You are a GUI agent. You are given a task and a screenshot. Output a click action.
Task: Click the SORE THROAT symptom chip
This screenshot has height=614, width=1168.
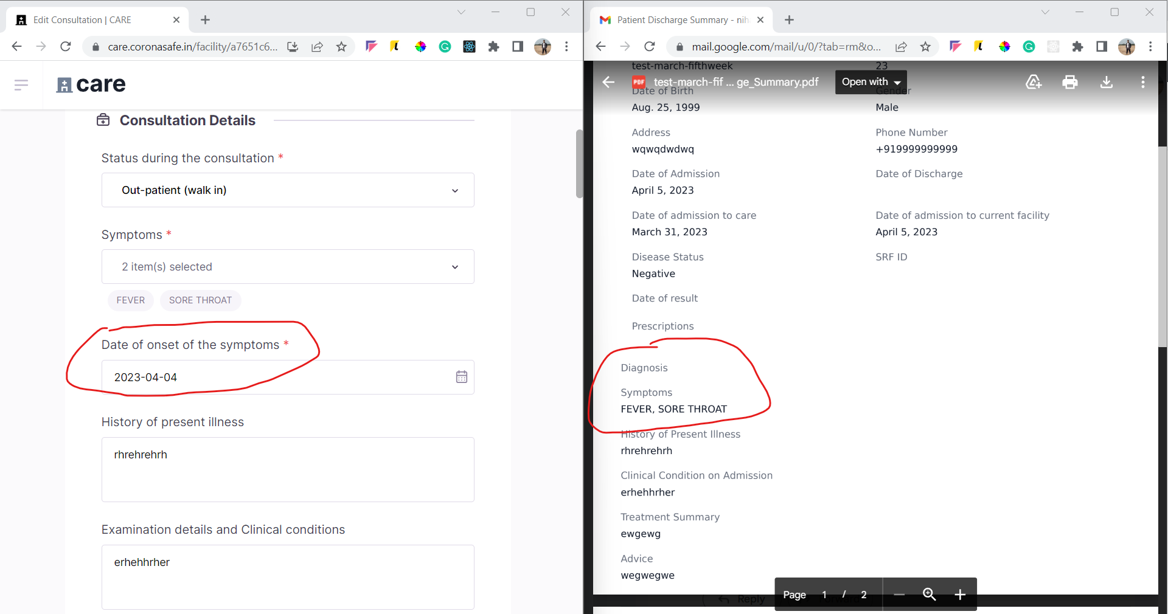200,300
